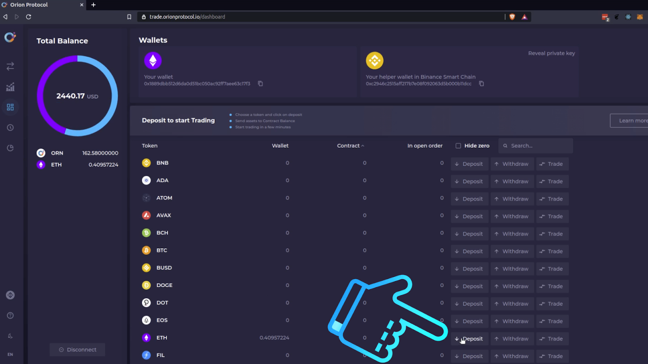The height and width of the screenshot is (364, 648).
Task: Click the AVAX token icon
Action: [146, 215]
